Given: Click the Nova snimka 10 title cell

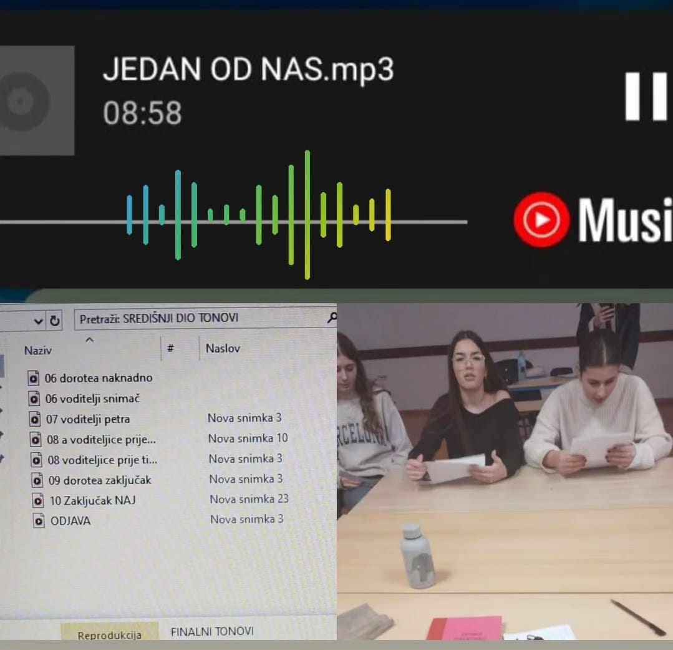Looking at the screenshot, I should coord(248,439).
